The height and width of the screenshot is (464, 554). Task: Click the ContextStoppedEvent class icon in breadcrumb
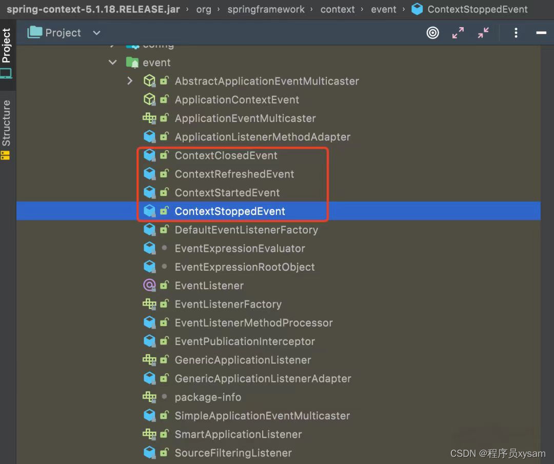(417, 9)
